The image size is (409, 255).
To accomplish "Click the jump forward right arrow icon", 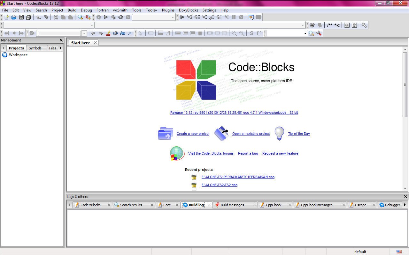I will 101,33.
